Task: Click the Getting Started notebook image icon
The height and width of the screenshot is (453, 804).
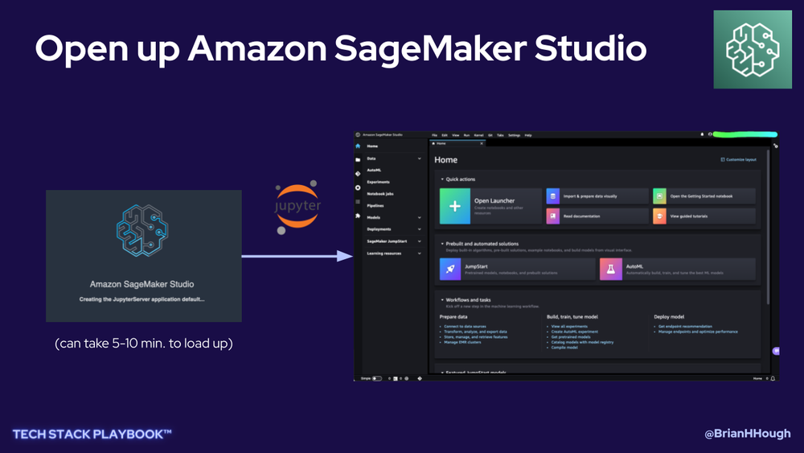Action: click(x=659, y=196)
